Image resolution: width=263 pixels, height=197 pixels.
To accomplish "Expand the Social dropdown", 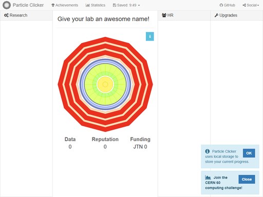I will [251, 5].
